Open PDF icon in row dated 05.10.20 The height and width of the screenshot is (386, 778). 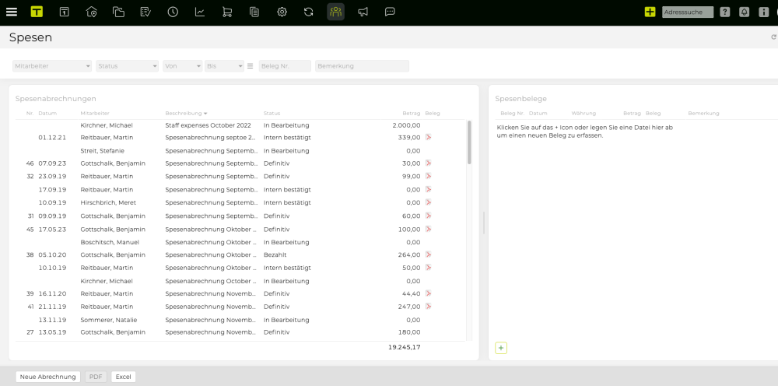click(x=428, y=254)
